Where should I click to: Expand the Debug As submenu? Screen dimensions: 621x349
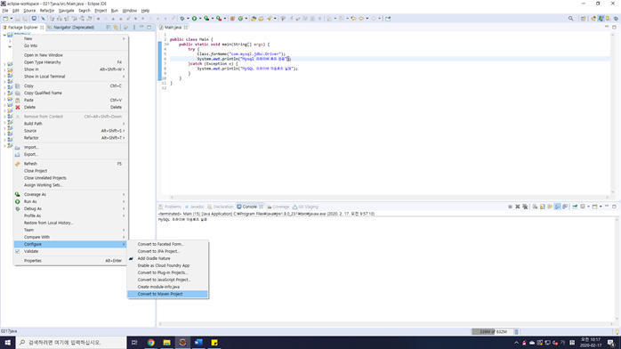tap(70, 208)
